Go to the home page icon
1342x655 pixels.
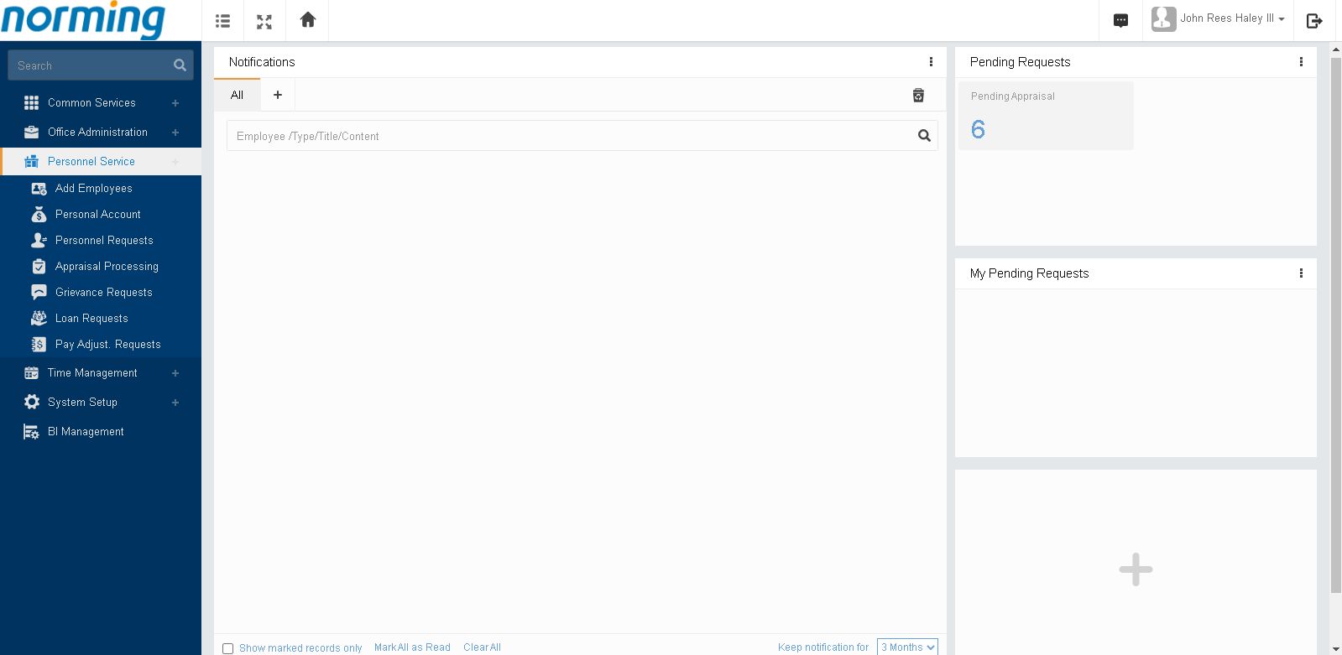[x=308, y=19]
